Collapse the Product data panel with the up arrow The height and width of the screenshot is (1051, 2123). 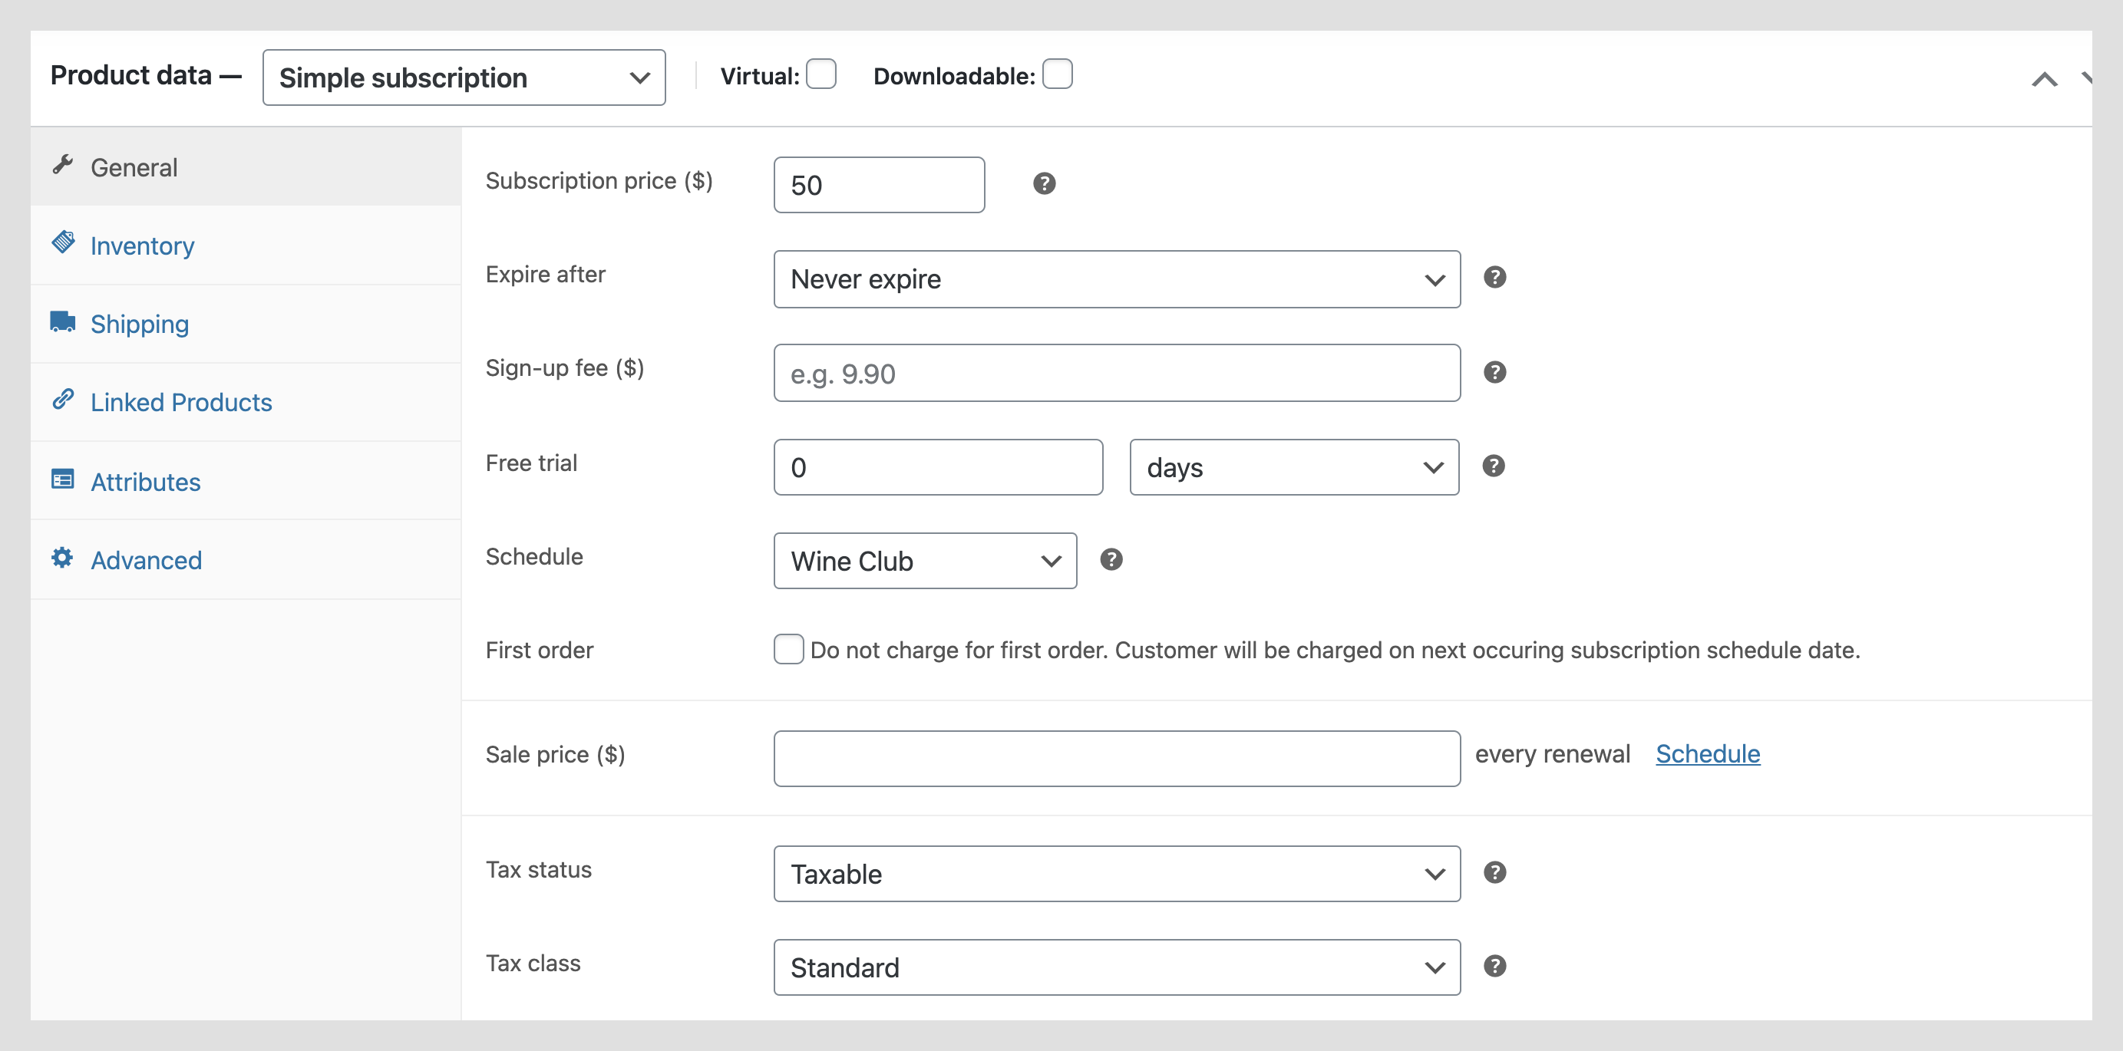2044,80
